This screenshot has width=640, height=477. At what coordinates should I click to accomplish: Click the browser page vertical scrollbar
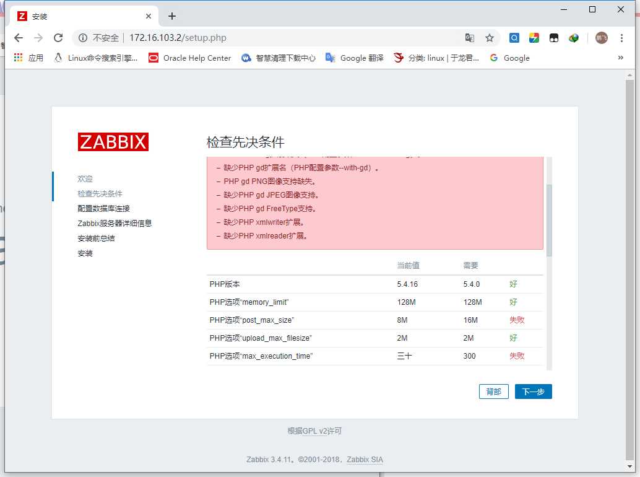point(629,269)
